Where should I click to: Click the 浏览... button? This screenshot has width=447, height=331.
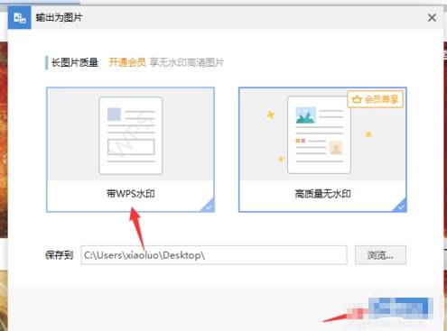(x=380, y=255)
